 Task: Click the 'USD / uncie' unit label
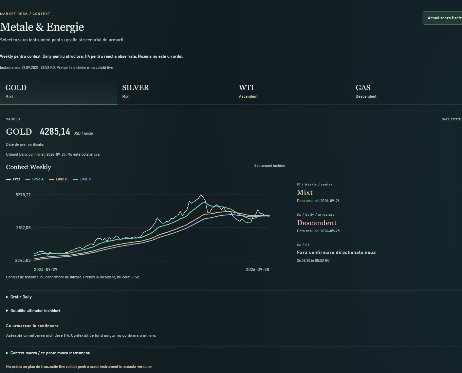(83, 134)
